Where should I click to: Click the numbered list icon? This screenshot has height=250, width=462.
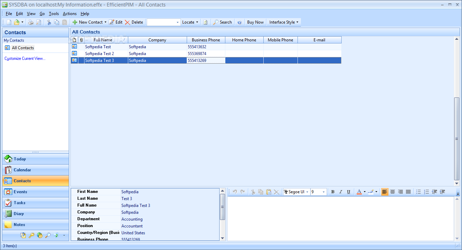426,192
